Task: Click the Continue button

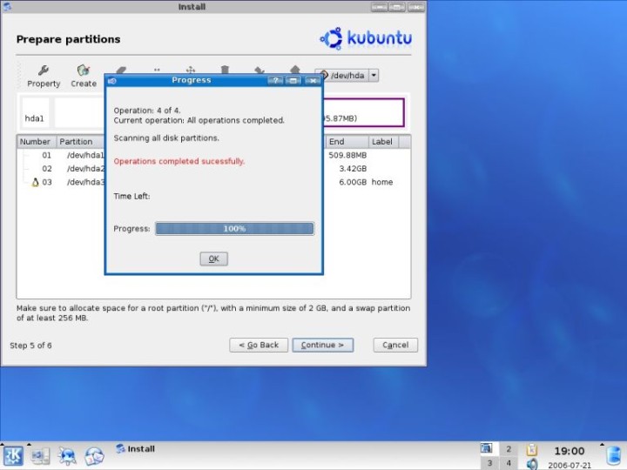Action: point(322,345)
